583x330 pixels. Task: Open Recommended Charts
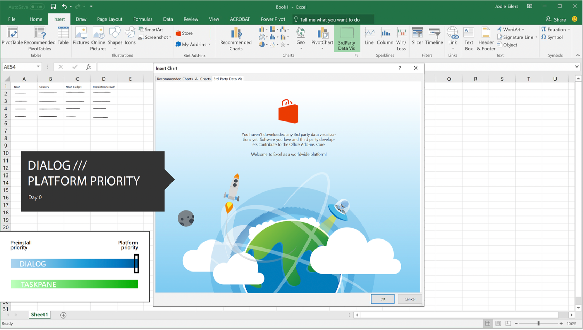pyautogui.click(x=236, y=39)
